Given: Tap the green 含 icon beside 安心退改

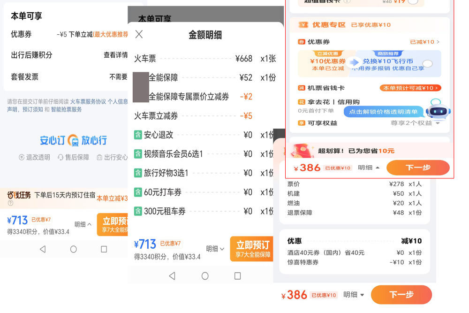Looking at the screenshot, I should (138, 135).
